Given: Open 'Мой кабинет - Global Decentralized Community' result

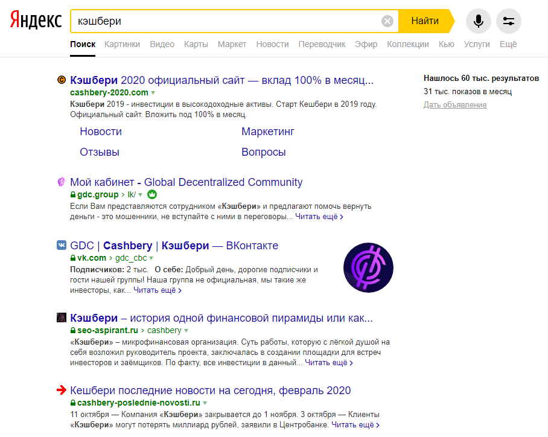Looking at the screenshot, I should click(186, 182).
